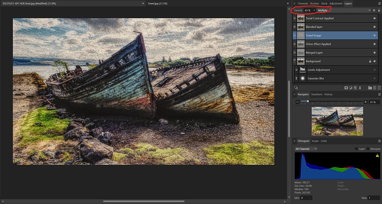Click the yellow histogram warning triangle
The image size is (382, 204).
pos(377,155)
